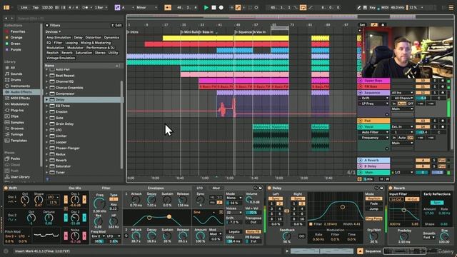Stop playback with the square Stop button
This screenshot has width=457, height=257.
pos(214,8)
